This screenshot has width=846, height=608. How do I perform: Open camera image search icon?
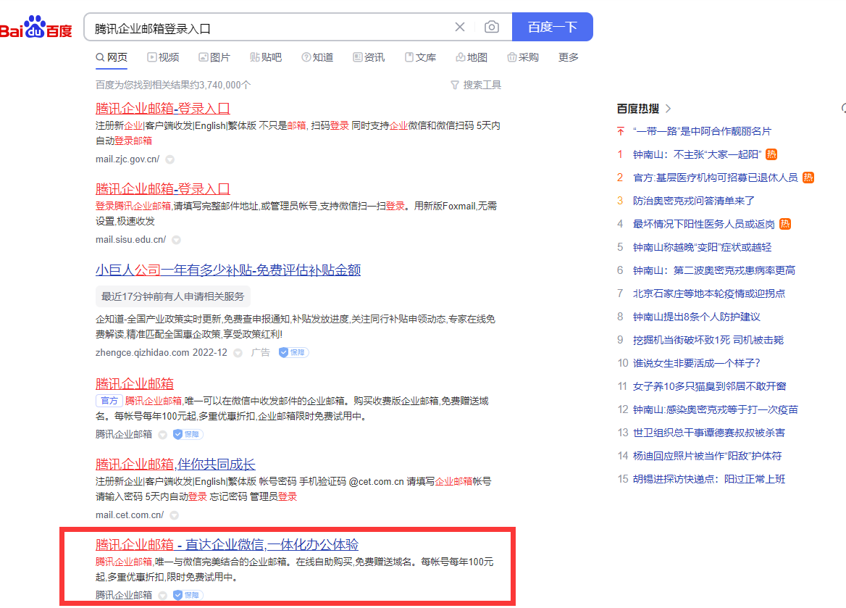pos(492,27)
